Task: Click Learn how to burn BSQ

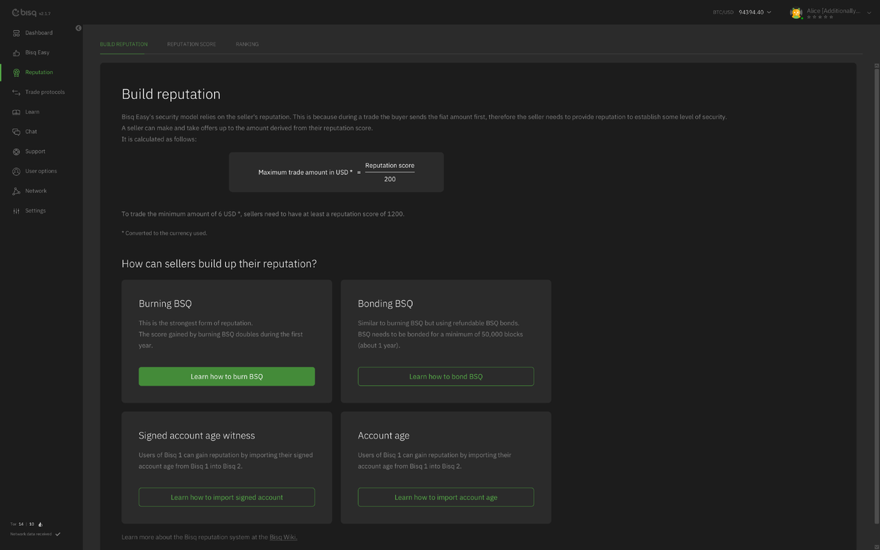Action: tap(227, 376)
